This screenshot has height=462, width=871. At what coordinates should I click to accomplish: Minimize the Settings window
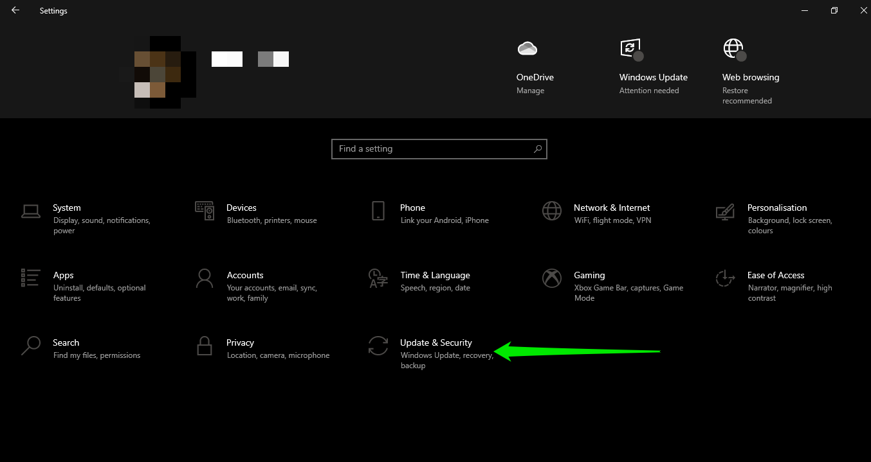click(805, 10)
